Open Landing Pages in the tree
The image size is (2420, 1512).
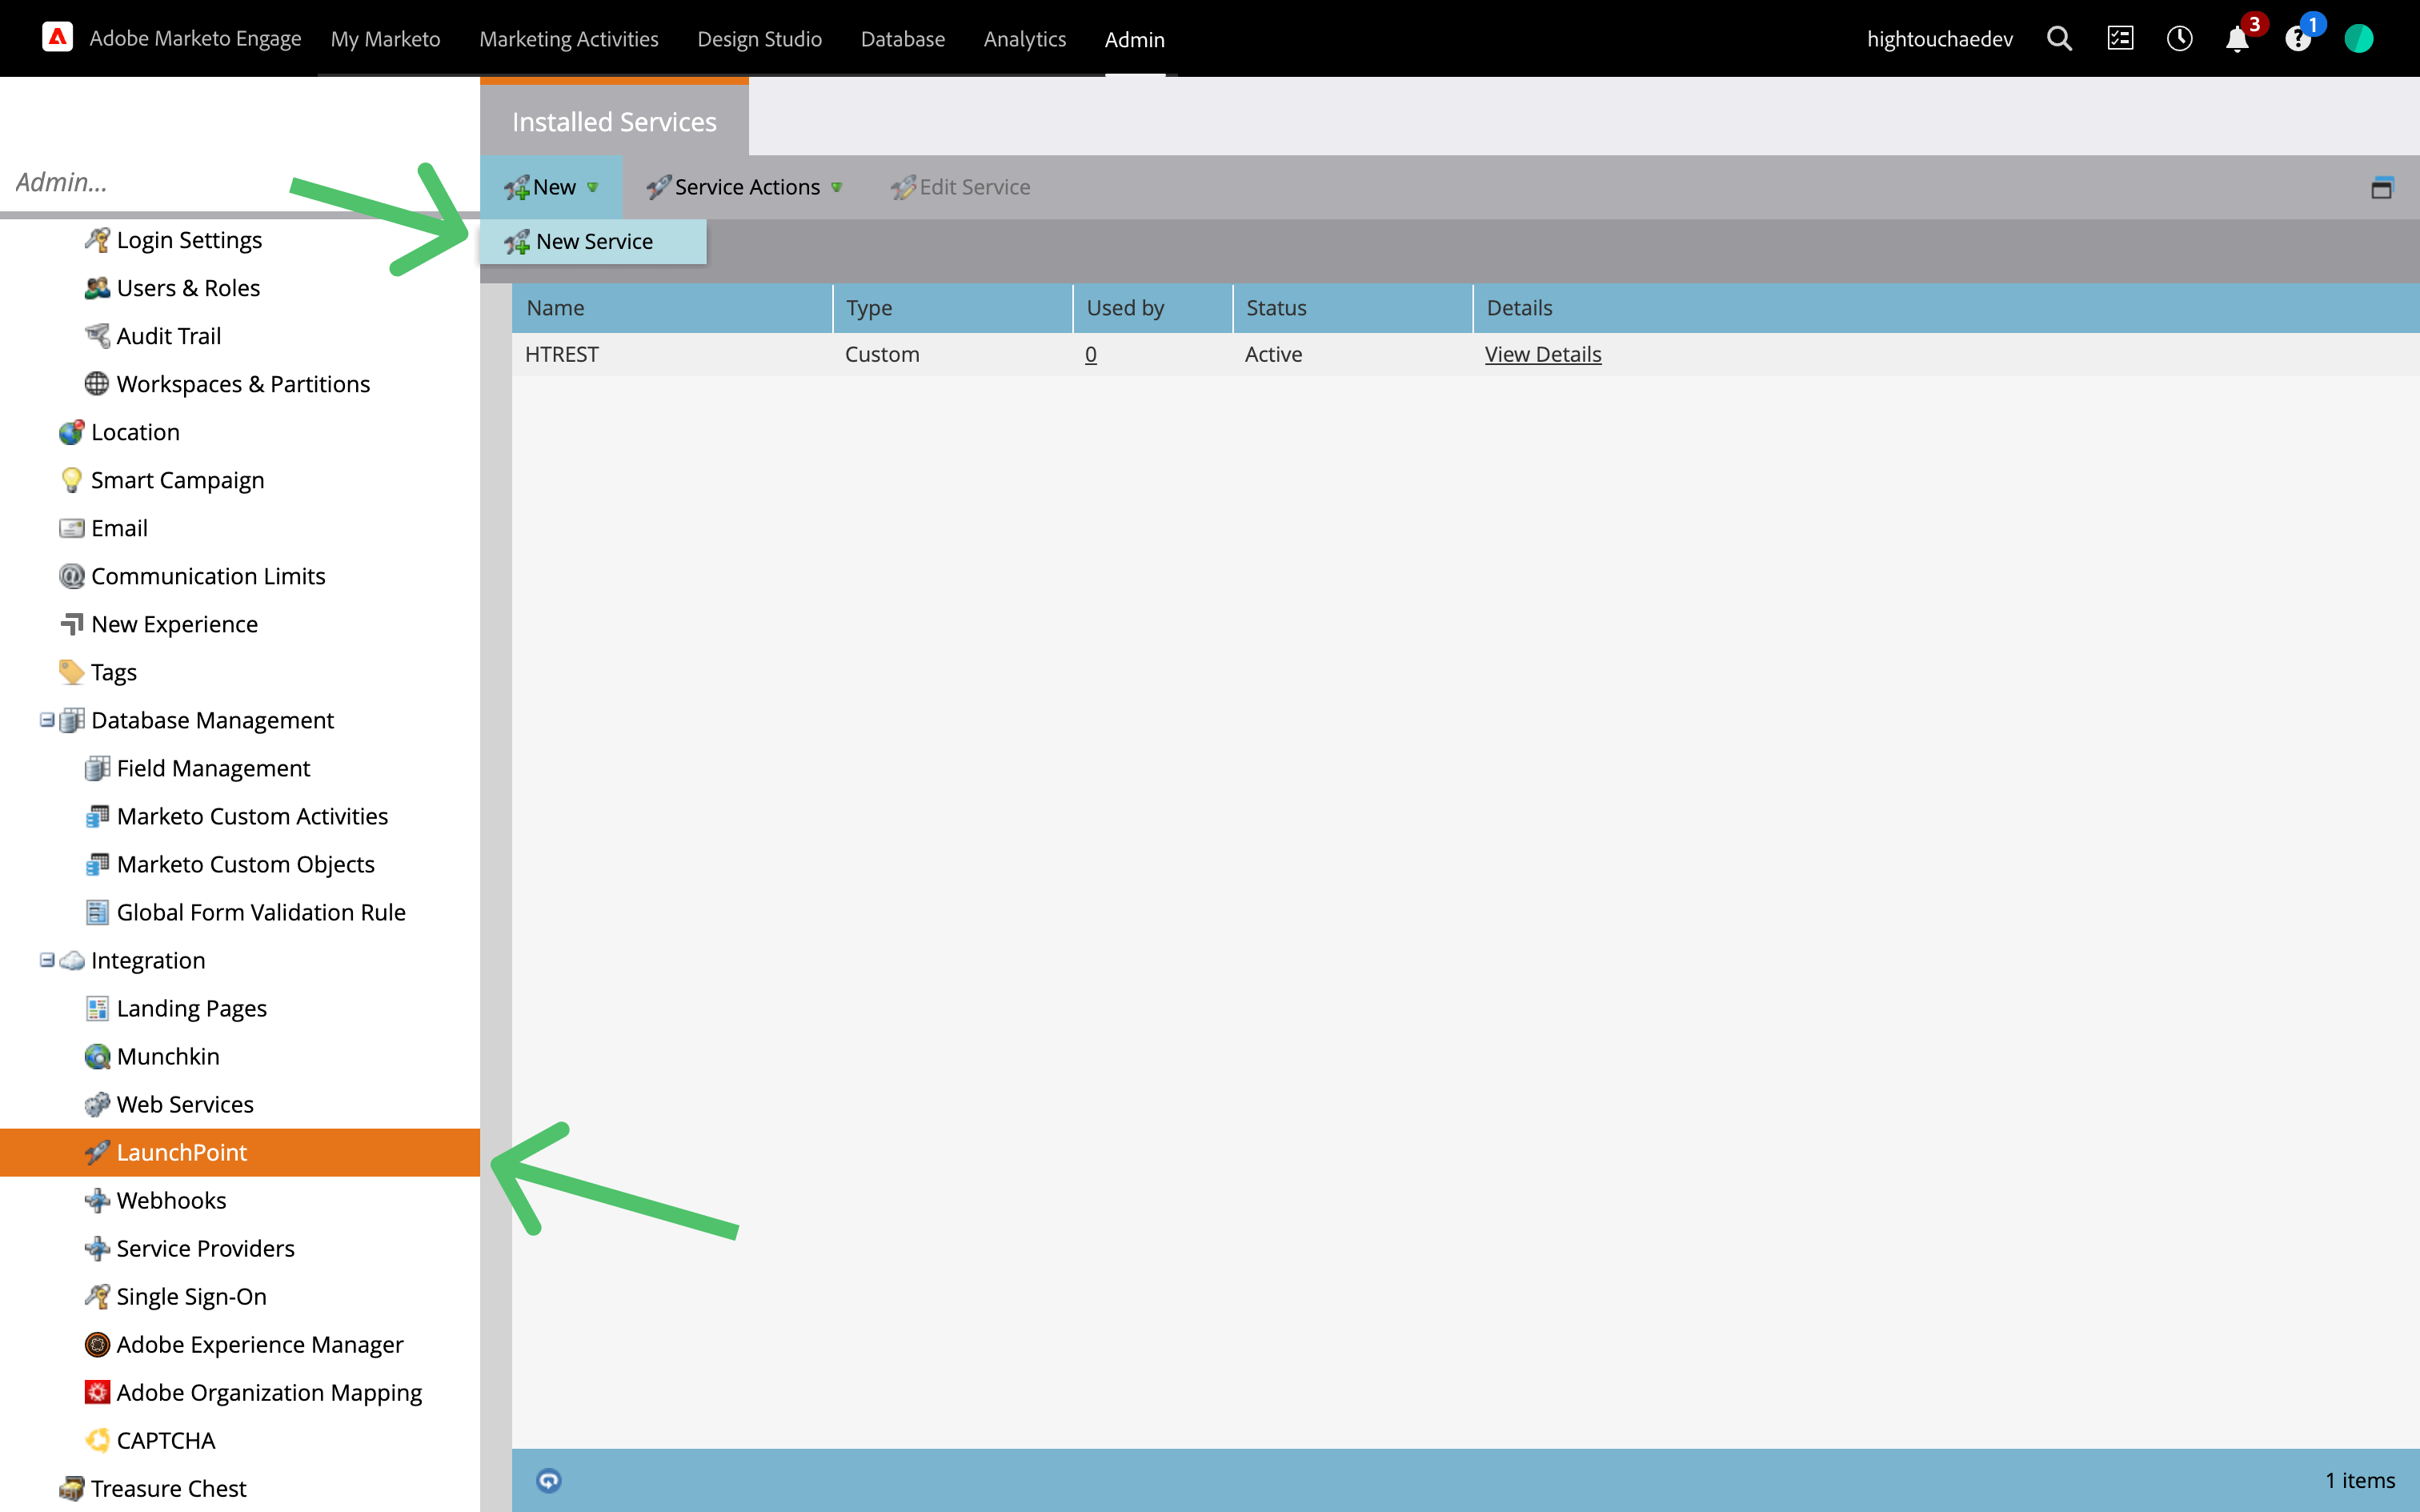pos(191,1008)
